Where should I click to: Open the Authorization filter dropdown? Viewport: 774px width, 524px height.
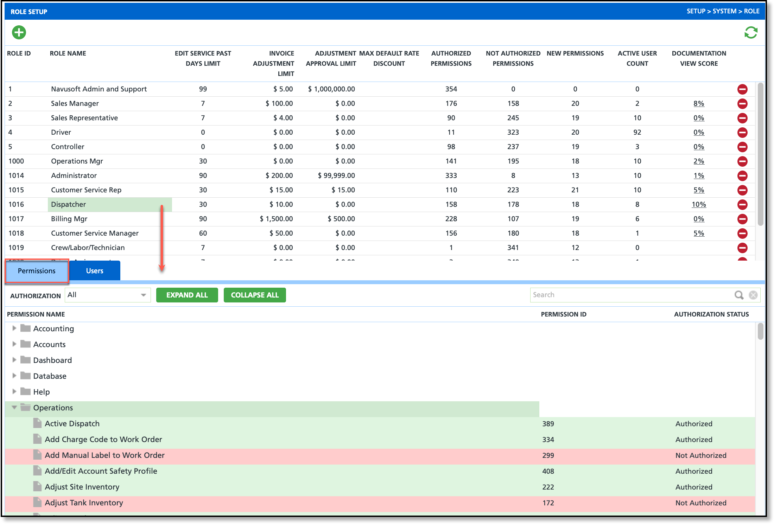click(143, 295)
